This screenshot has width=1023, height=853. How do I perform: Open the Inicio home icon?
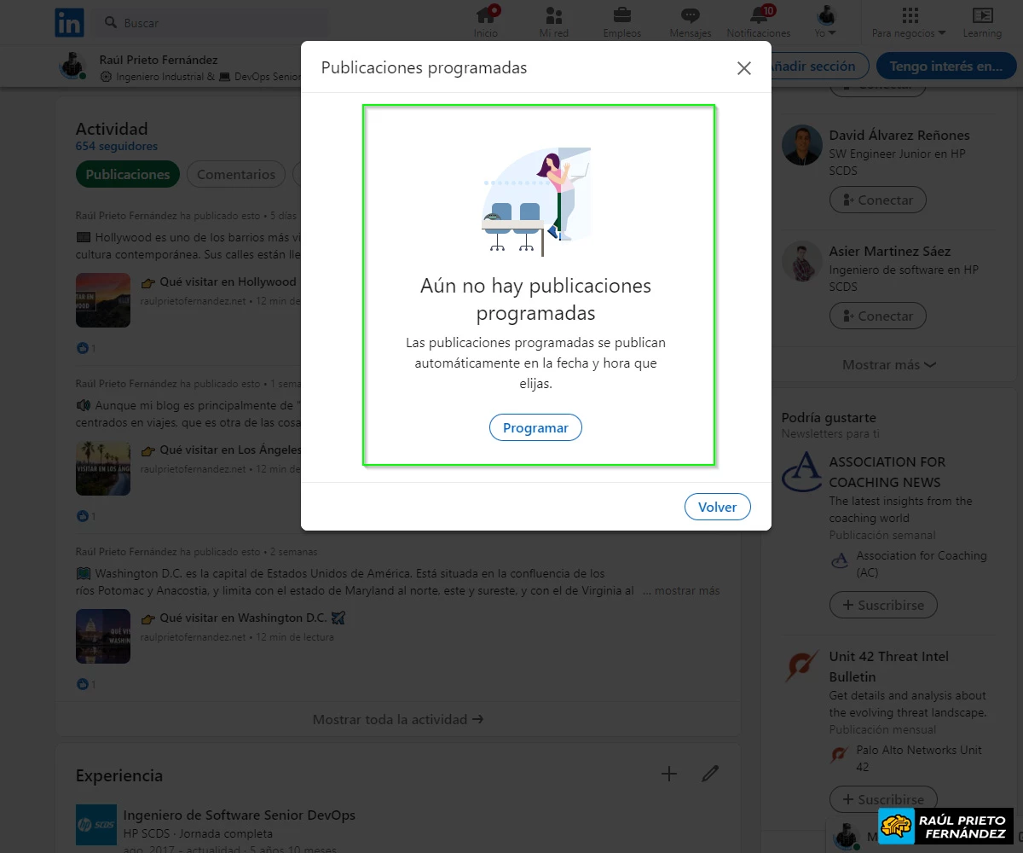coord(486,20)
